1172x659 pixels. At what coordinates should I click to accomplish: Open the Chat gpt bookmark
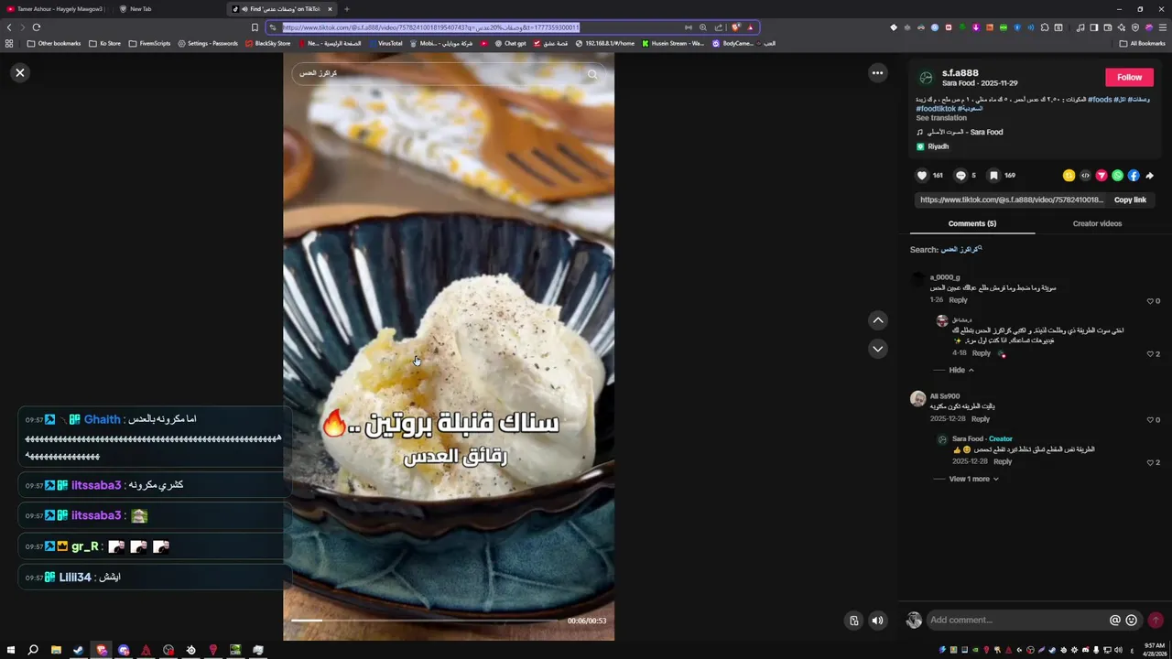[511, 43]
